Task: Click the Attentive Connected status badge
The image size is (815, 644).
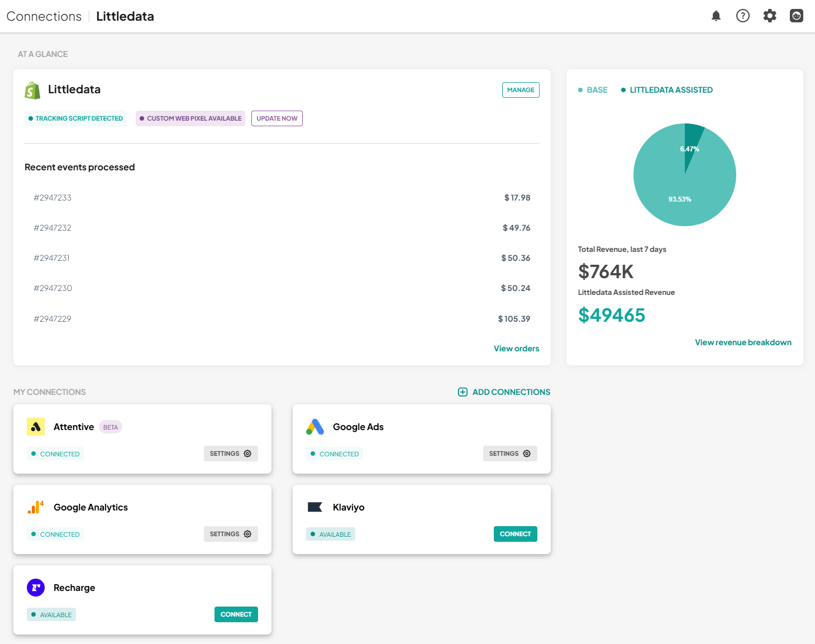Action: pos(55,454)
